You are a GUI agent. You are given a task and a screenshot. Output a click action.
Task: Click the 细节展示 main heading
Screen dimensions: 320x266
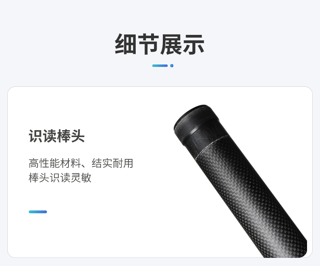(160, 44)
